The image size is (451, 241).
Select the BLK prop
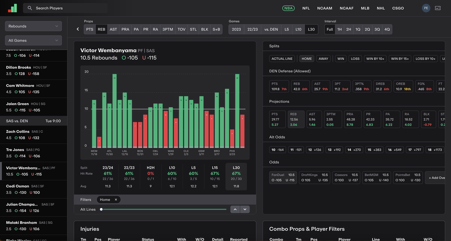coord(205,29)
